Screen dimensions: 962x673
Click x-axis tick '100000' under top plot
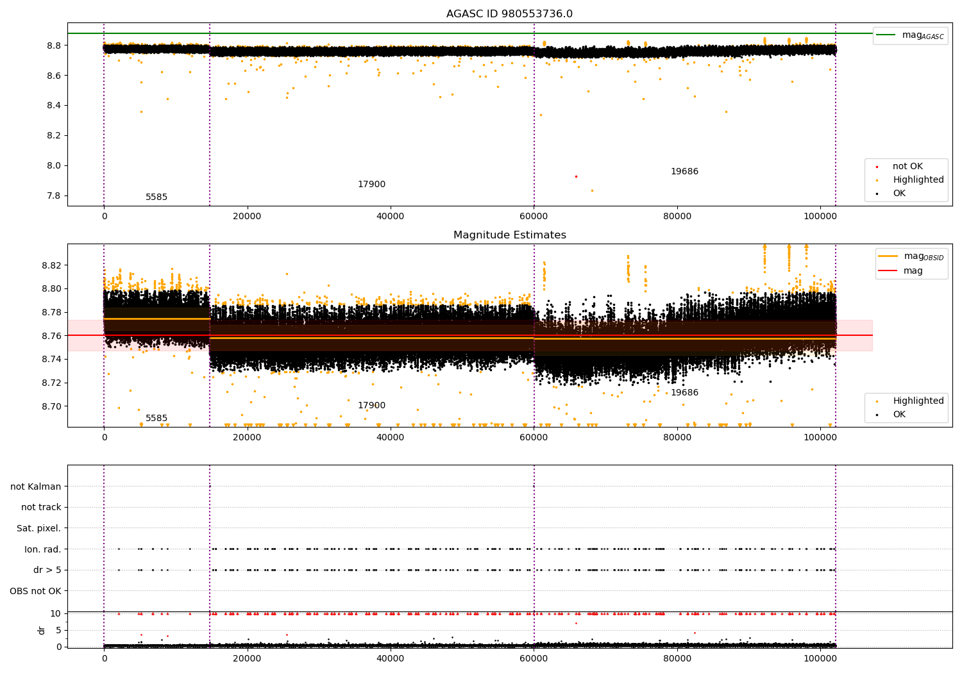820,217
